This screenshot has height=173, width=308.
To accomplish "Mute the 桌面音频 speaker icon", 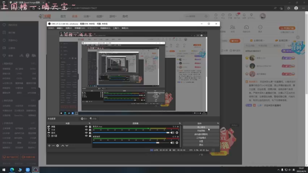I will (172, 143).
